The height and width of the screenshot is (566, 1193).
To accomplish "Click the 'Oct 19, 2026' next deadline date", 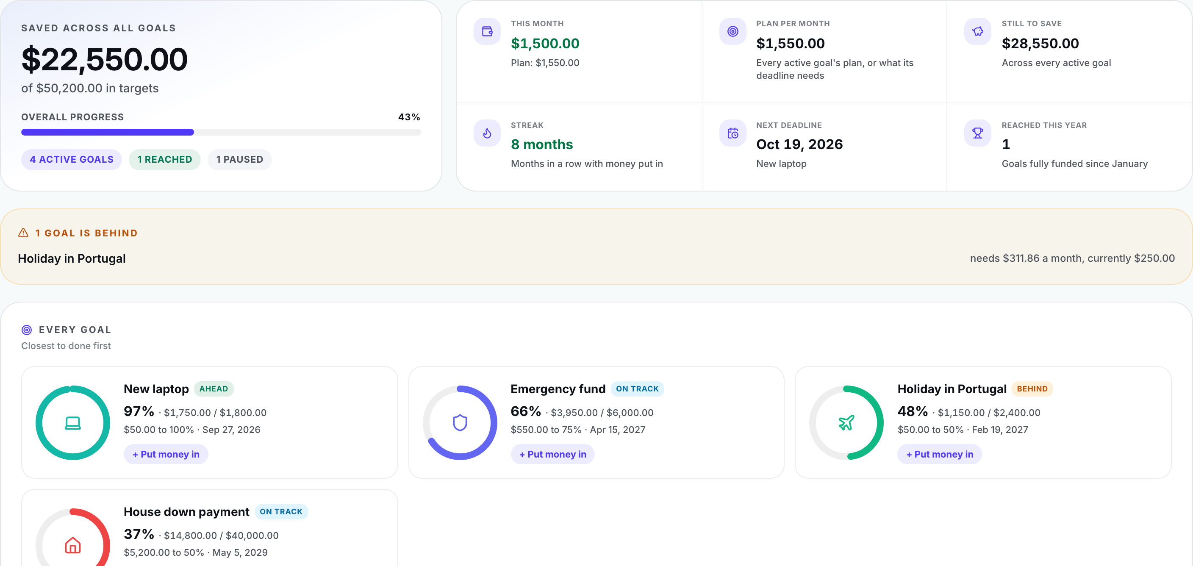I will (799, 144).
